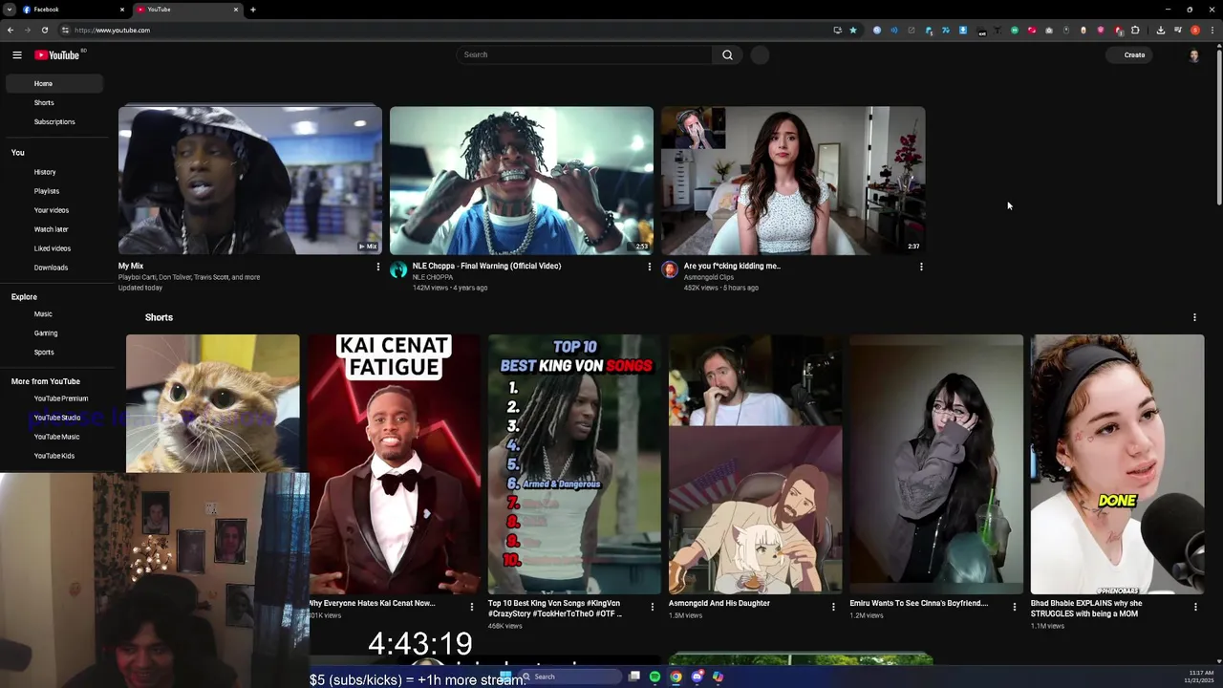The width and height of the screenshot is (1223, 688).
Task: Click the Chrome profile avatar in toolbar
Action: pyautogui.click(x=1194, y=30)
